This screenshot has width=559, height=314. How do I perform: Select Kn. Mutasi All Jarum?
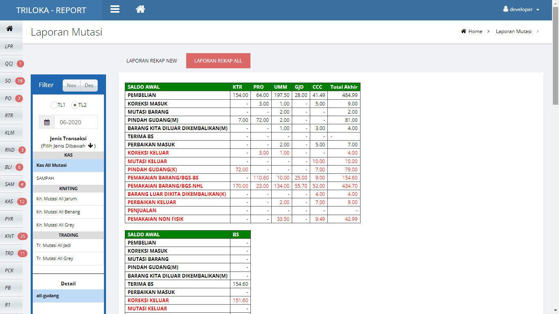pos(68,199)
